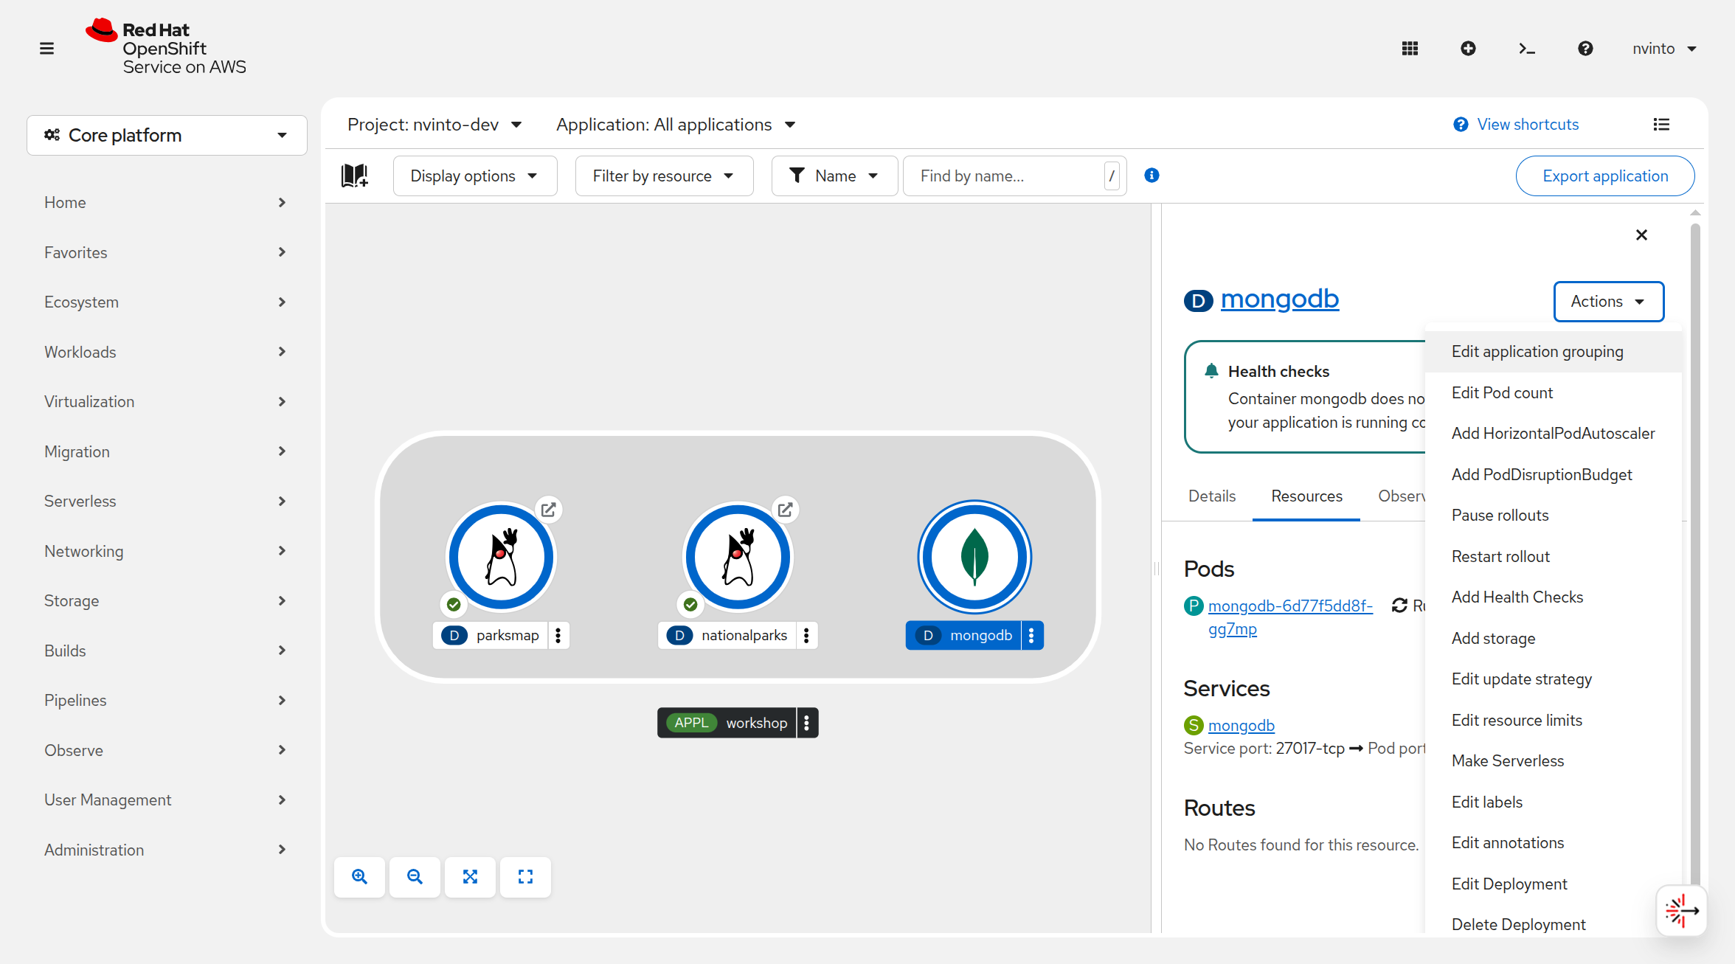Open the Name filter type dropdown
The width and height of the screenshot is (1735, 964).
click(x=834, y=176)
